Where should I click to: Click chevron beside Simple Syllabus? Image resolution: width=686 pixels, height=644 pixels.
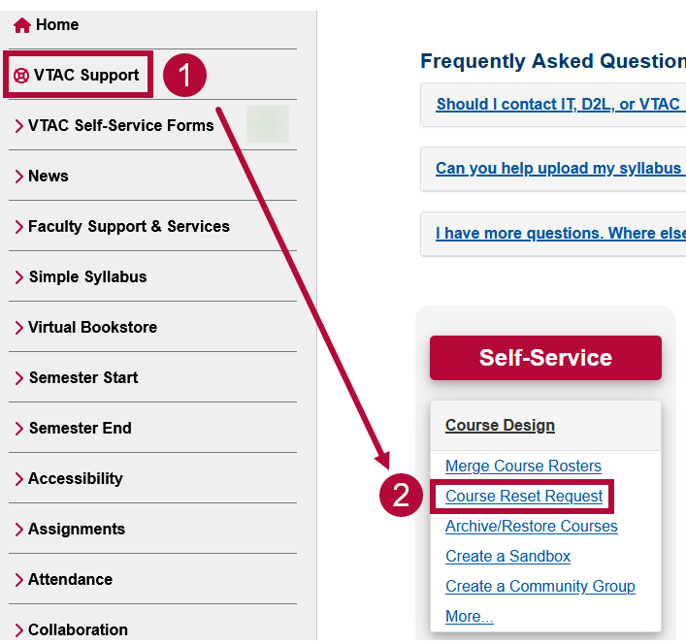[x=18, y=277]
